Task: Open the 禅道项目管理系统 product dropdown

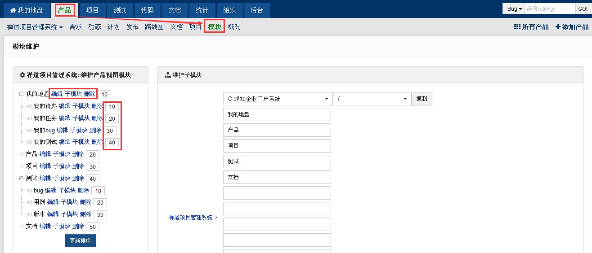Action: (x=35, y=27)
